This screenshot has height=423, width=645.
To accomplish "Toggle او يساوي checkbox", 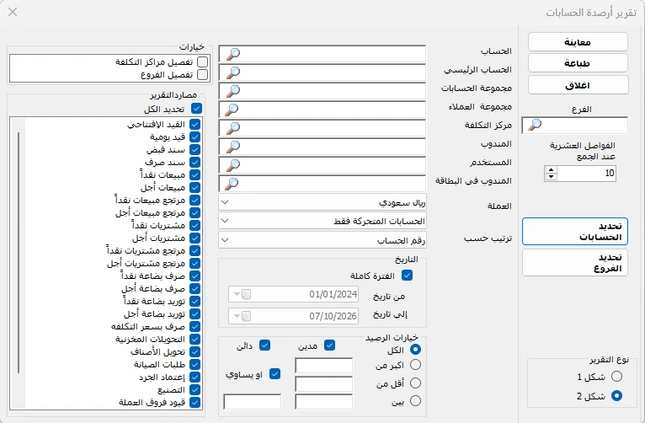I will (275, 374).
